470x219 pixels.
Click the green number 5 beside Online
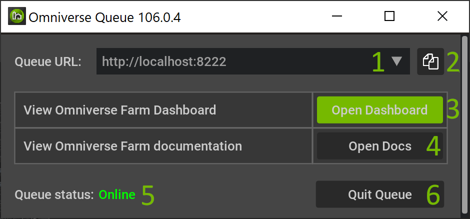click(x=148, y=195)
